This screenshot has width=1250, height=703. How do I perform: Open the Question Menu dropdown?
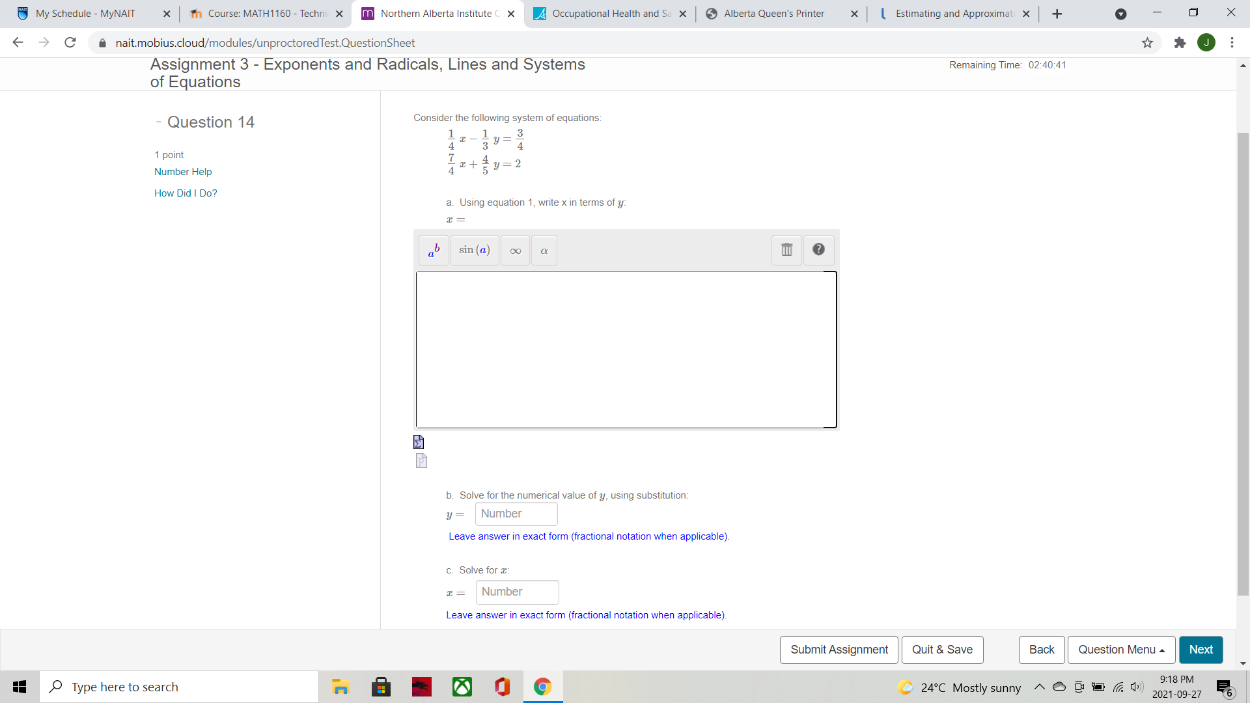[1120, 650]
